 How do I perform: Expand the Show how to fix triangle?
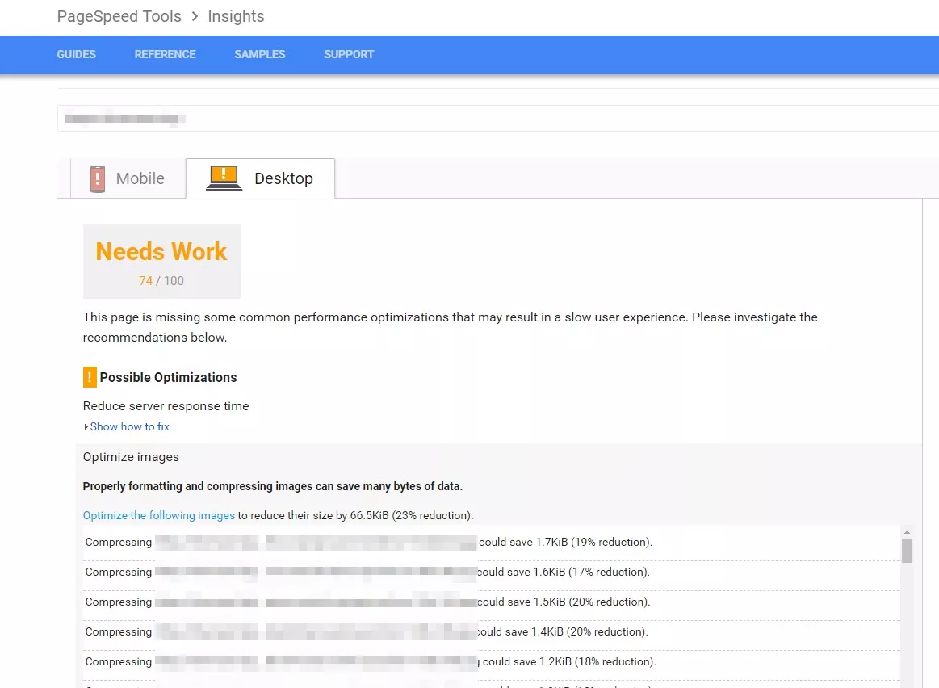[x=86, y=427]
